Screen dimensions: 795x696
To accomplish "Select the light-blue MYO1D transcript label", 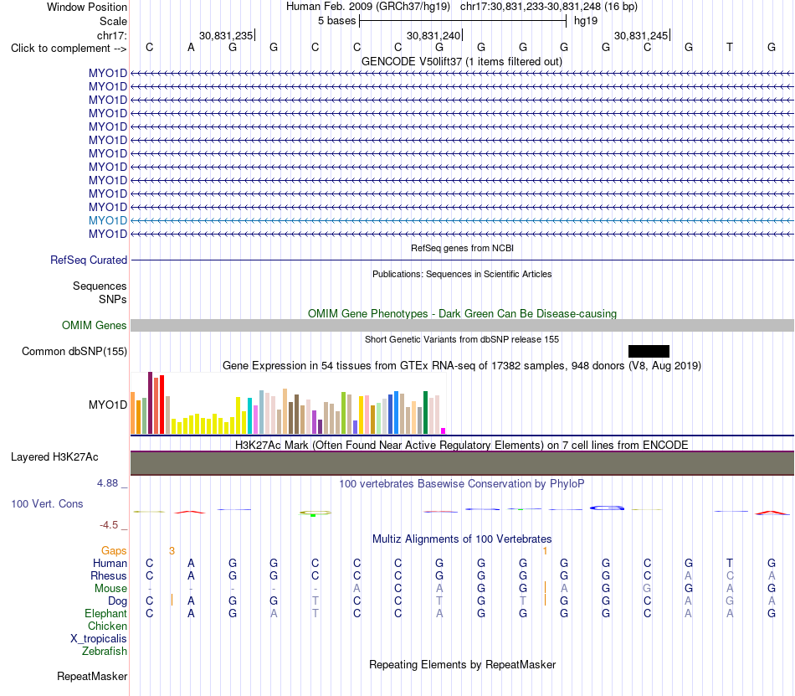I will [107, 220].
